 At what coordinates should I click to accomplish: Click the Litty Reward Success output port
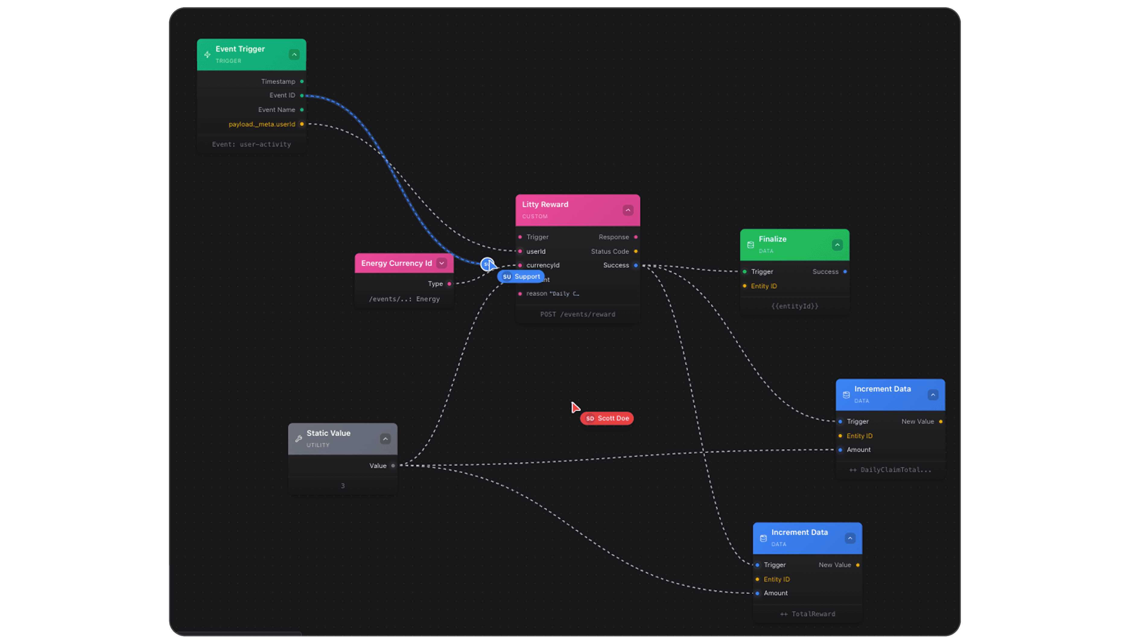635,265
